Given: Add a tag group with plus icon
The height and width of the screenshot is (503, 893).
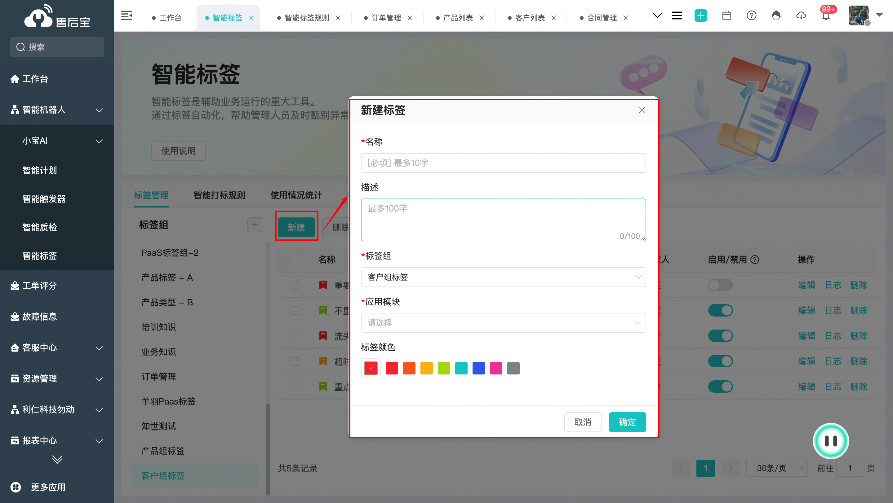Looking at the screenshot, I should 255,225.
